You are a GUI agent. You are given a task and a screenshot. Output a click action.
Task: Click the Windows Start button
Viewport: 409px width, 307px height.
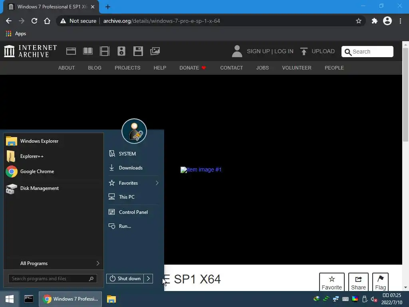coord(10,299)
